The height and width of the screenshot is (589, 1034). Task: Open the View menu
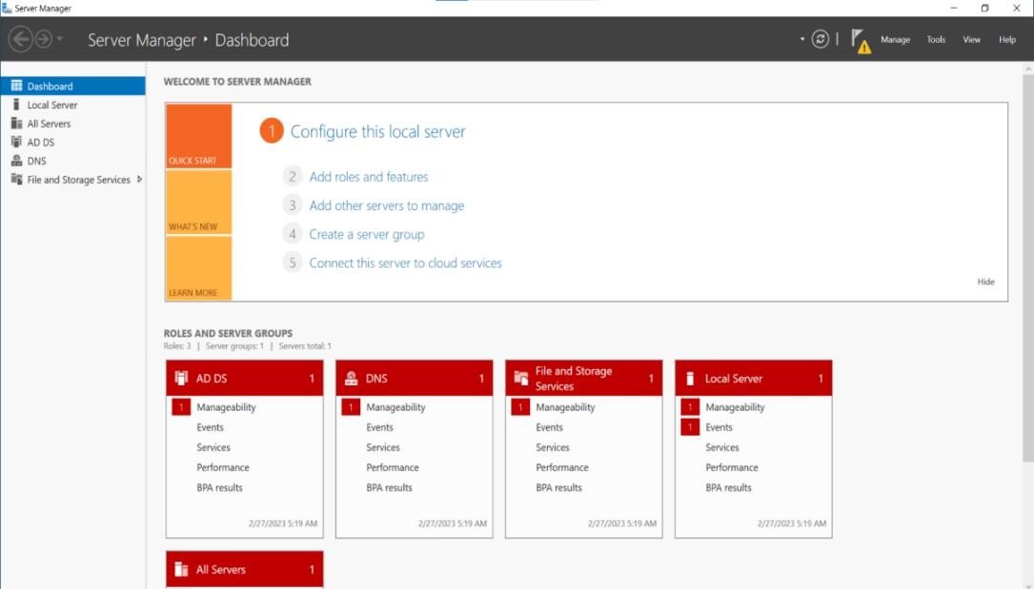pos(971,39)
